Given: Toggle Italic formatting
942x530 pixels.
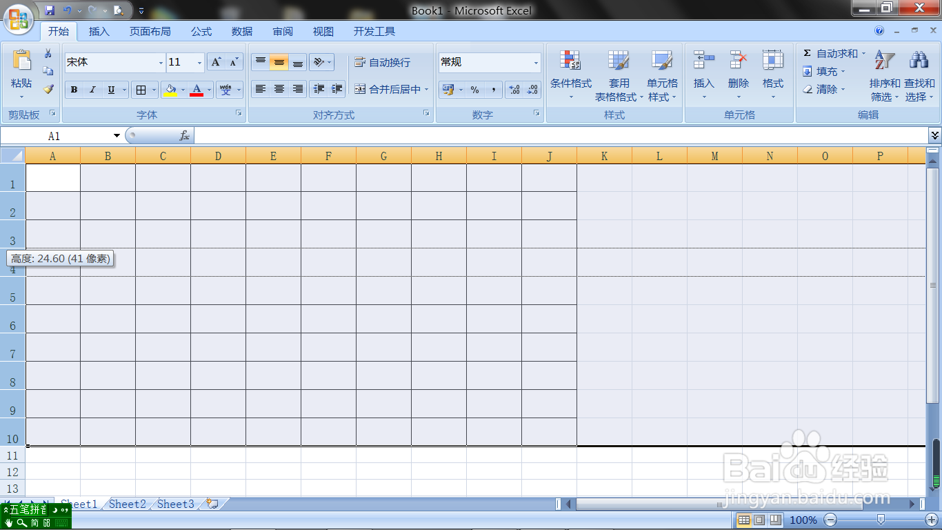Looking at the screenshot, I should point(92,90).
